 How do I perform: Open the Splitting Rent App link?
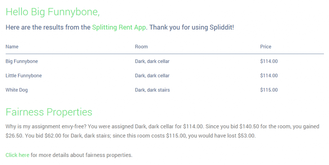click(119, 27)
